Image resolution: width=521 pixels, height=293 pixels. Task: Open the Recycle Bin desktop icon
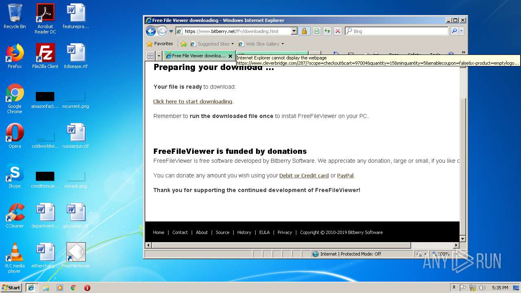(x=15, y=16)
